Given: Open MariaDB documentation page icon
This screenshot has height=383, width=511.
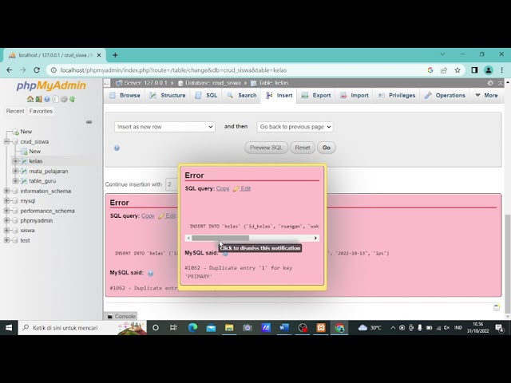Looking at the screenshot, I should click(x=55, y=99).
